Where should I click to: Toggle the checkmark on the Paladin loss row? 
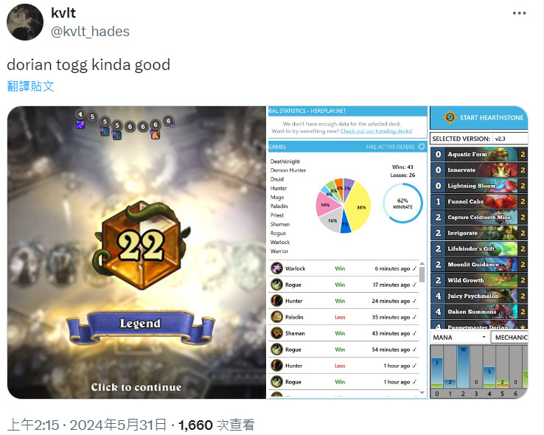pyautogui.click(x=414, y=317)
